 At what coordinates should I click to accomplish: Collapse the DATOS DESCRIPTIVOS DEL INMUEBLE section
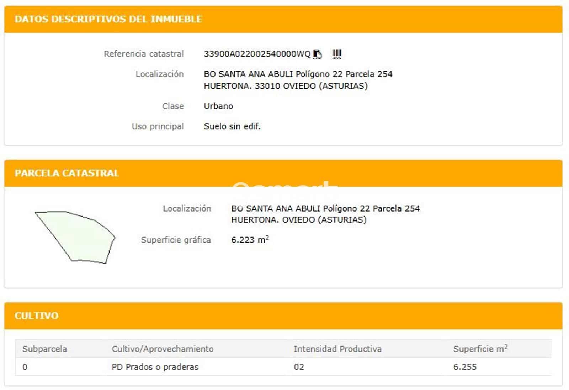pos(108,20)
